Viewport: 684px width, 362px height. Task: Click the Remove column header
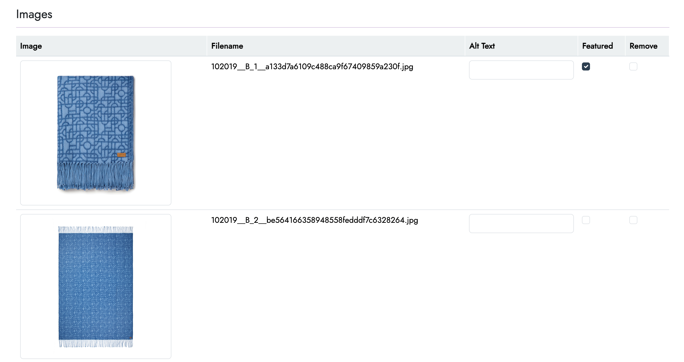(643, 46)
